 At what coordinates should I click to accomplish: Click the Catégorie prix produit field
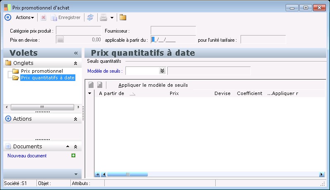coord(79,31)
